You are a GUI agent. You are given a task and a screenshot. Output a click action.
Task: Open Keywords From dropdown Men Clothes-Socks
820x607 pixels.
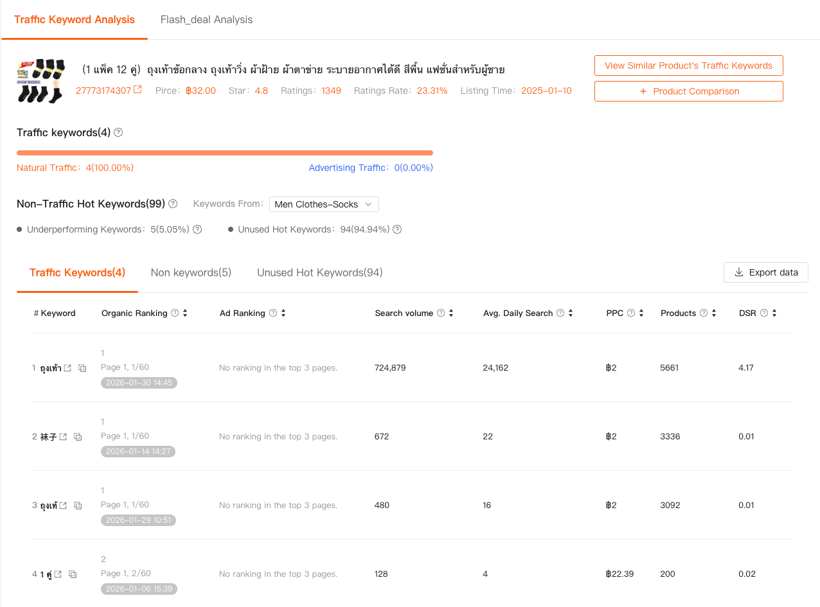(324, 204)
